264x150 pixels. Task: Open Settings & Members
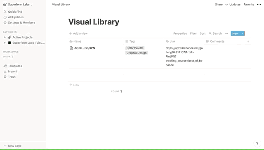(x=21, y=22)
